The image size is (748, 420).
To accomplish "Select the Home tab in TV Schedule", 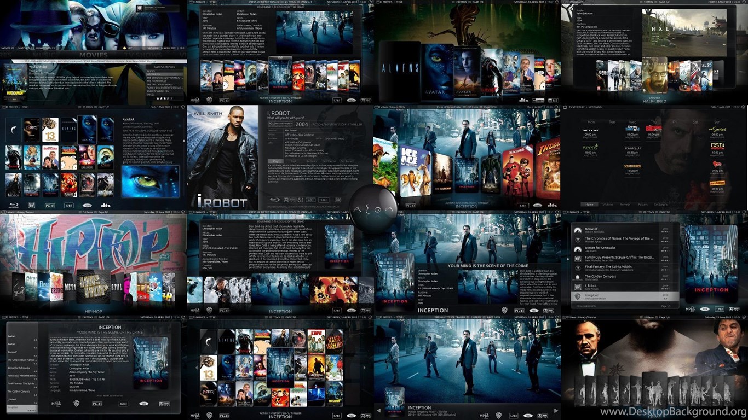I will coord(590,205).
